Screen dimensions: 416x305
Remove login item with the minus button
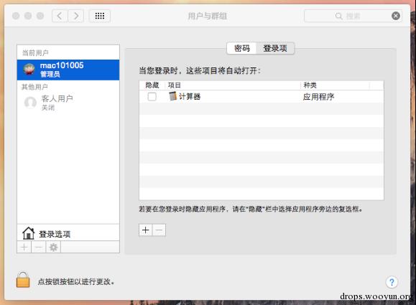point(159,230)
